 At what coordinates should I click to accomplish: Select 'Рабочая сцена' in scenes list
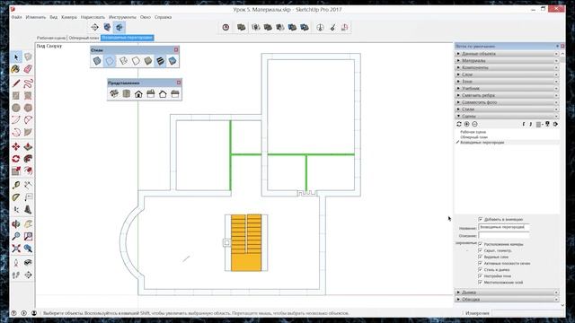click(x=473, y=132)
